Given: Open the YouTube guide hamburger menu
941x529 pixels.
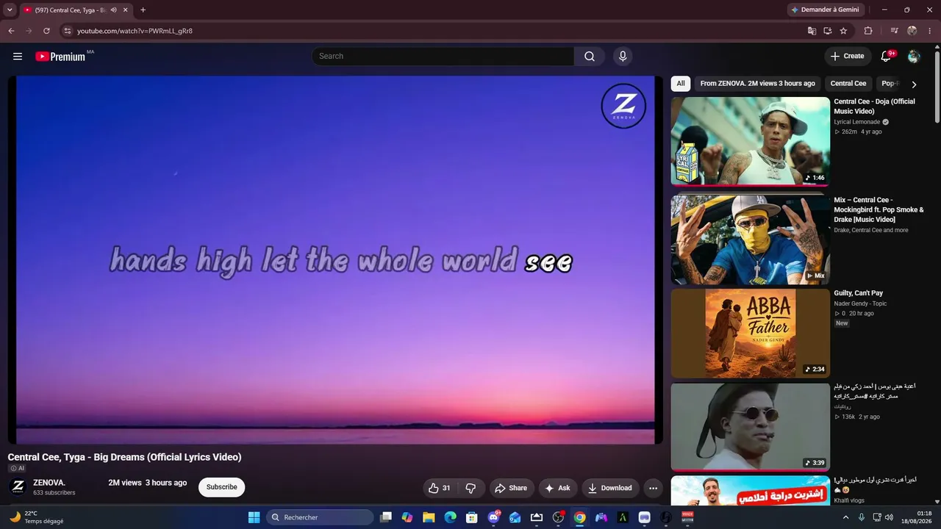Looking at the screenshot, I should point(18,57).
